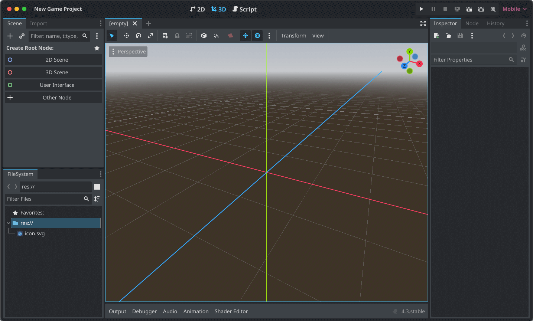This screenshot has width=533, height=321.
Task: Toggle distraction-free mode icon
Action: click(423, 23)
